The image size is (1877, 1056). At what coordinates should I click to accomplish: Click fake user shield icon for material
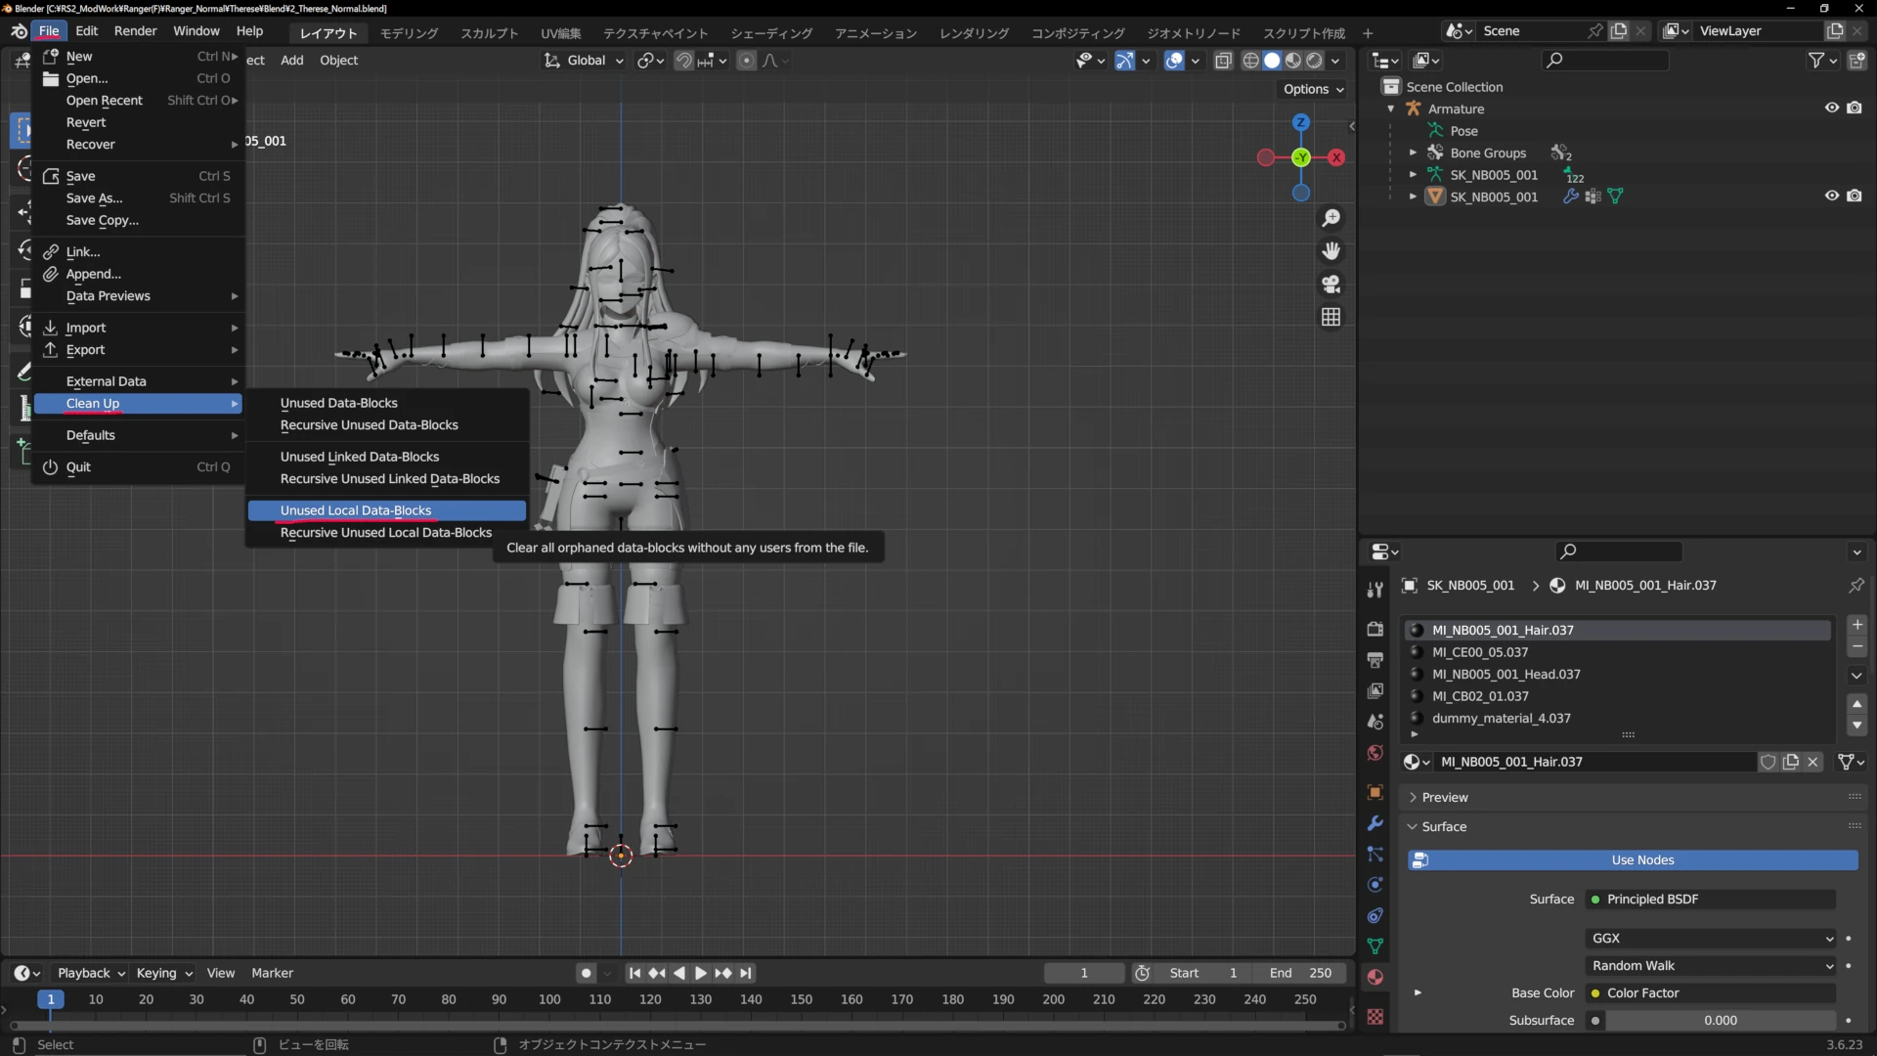click(1768, 762)
